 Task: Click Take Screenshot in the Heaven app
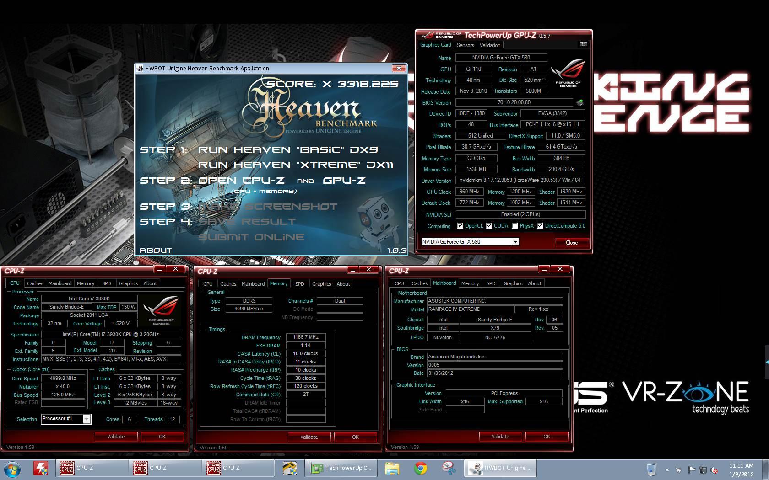268,207
